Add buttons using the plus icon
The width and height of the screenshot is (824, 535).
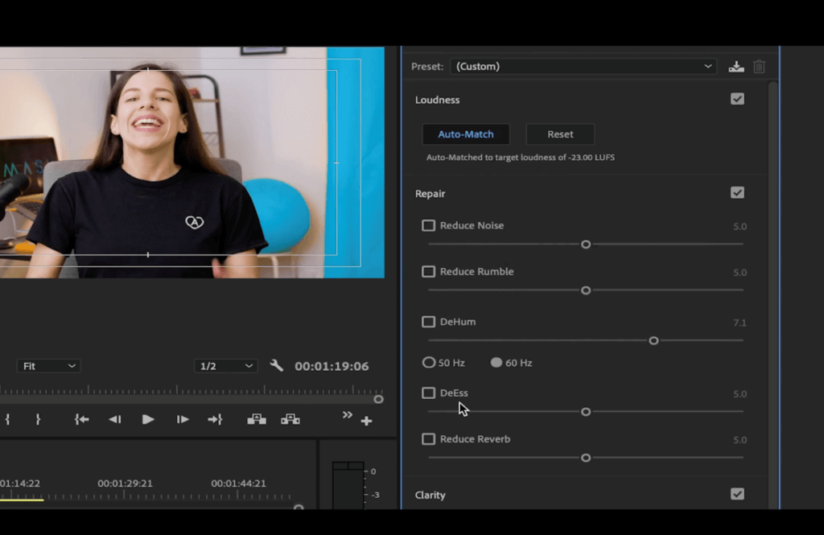[367, 419]
